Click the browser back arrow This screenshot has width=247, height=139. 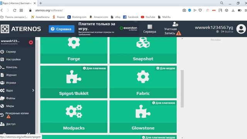coord(2,10)
